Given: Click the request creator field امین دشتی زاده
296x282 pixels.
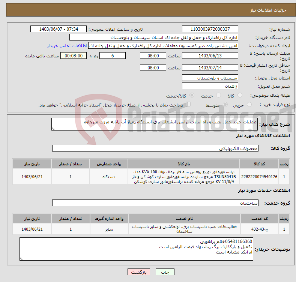Looking at the screenshot, I should 163,46.
